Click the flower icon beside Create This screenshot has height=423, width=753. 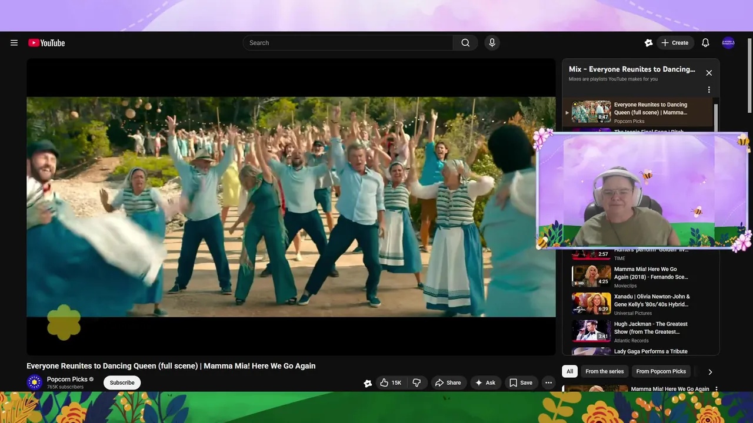[648, 43]
